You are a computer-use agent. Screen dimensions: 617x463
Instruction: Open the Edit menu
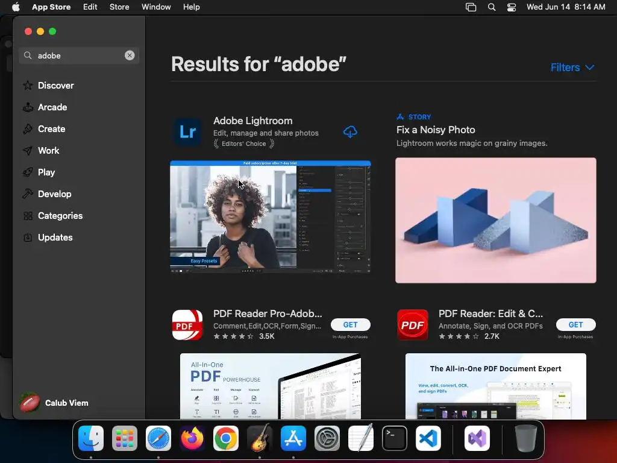[90, 7]
